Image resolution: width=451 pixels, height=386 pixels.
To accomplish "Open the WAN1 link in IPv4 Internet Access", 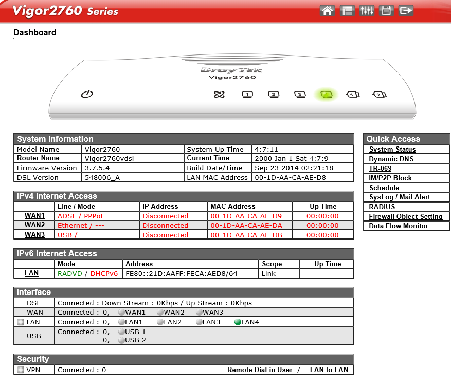I will click(x=34, y=216).
